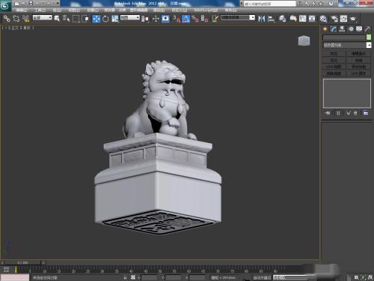374x281 pixels.
Task: Click the Help question mark icon in the title bar
Action: (331, 3)
